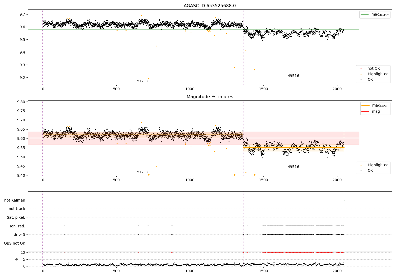The image size is (396, 277).
Task: Click the 'OBS not OK' flag label
Action: point(15,243)
